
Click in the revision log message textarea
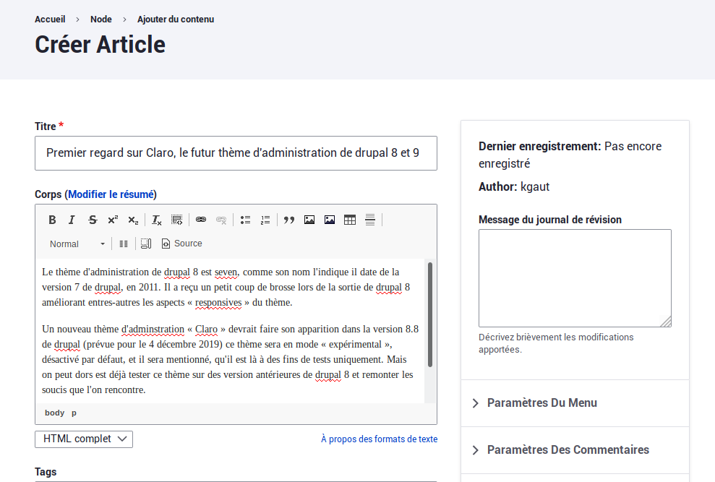[575, 278]
